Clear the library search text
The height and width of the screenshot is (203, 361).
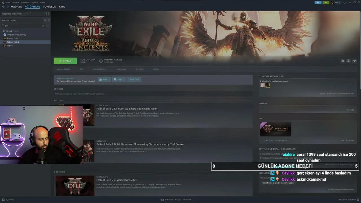coord(43,26)
